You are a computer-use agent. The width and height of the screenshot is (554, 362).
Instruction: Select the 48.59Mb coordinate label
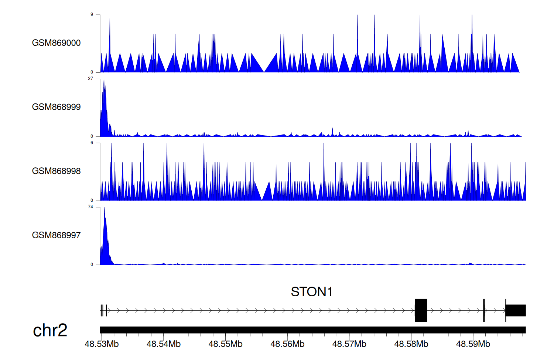click(x=473, y=344)
